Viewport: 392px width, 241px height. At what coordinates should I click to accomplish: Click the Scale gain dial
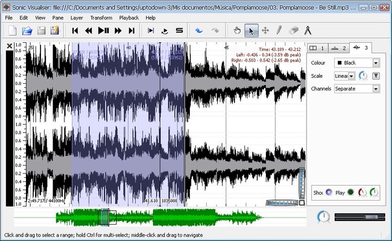[363, 76]
